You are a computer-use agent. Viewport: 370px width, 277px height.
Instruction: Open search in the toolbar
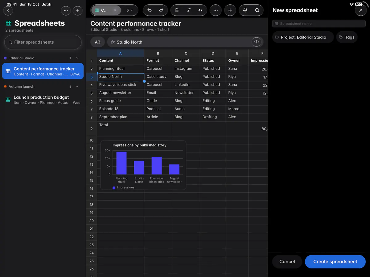click(257, 10)
